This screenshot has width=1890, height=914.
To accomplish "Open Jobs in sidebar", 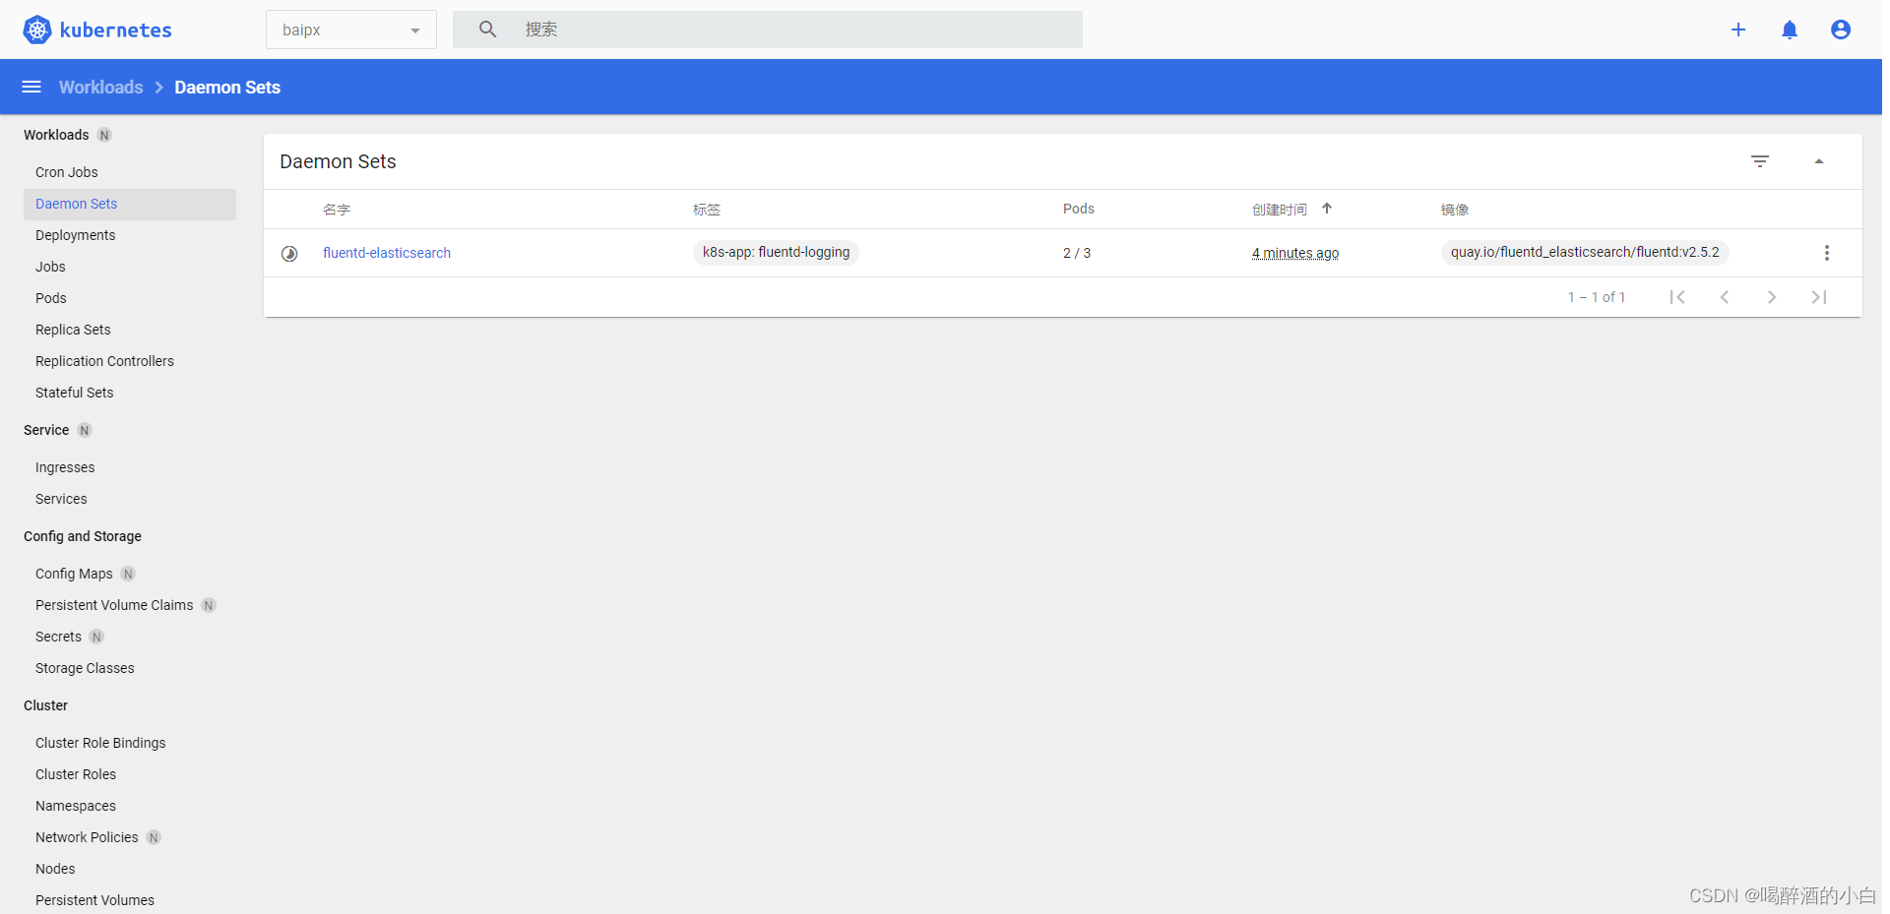I will click(50, 267).
